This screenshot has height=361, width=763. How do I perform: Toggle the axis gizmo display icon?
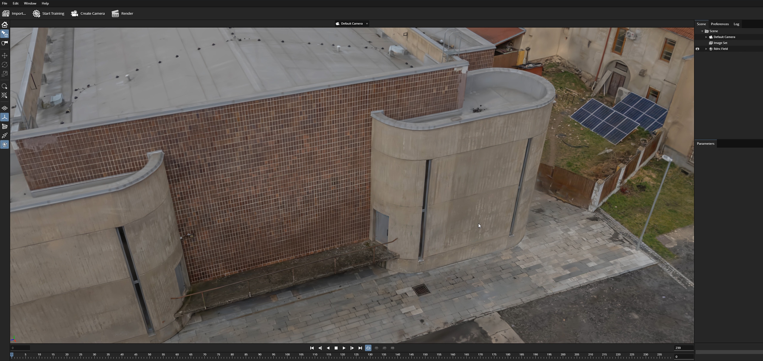tap(4, 117)
